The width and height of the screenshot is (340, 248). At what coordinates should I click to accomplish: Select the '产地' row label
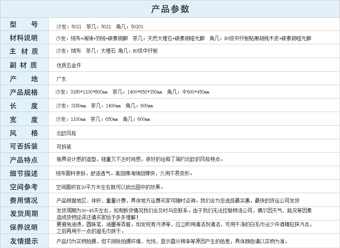click(24, 79)
